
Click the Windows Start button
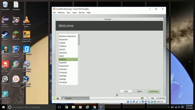pos(3,107)
